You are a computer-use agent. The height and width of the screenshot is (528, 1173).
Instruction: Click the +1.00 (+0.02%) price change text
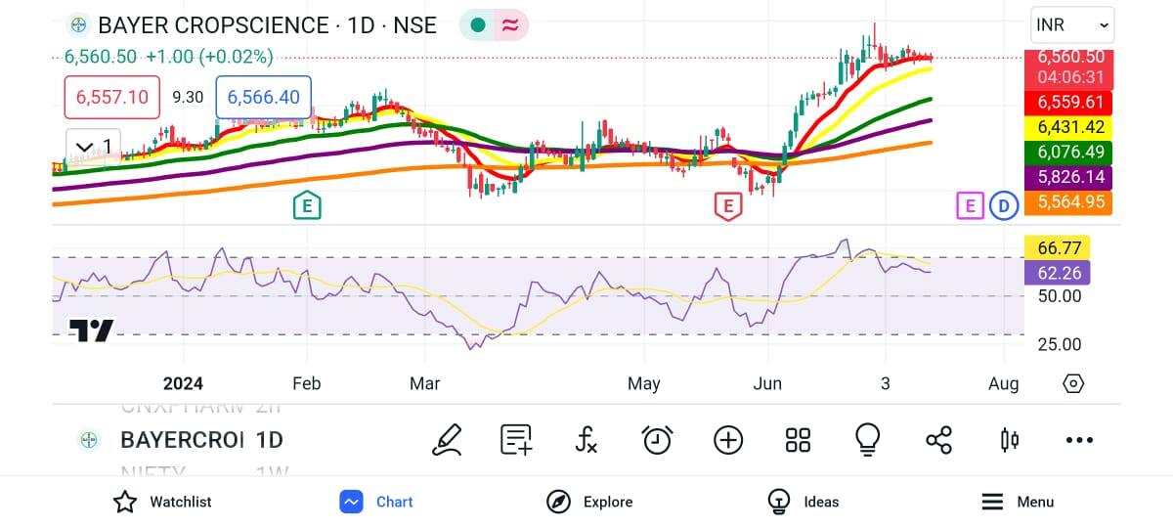point(209,57)
